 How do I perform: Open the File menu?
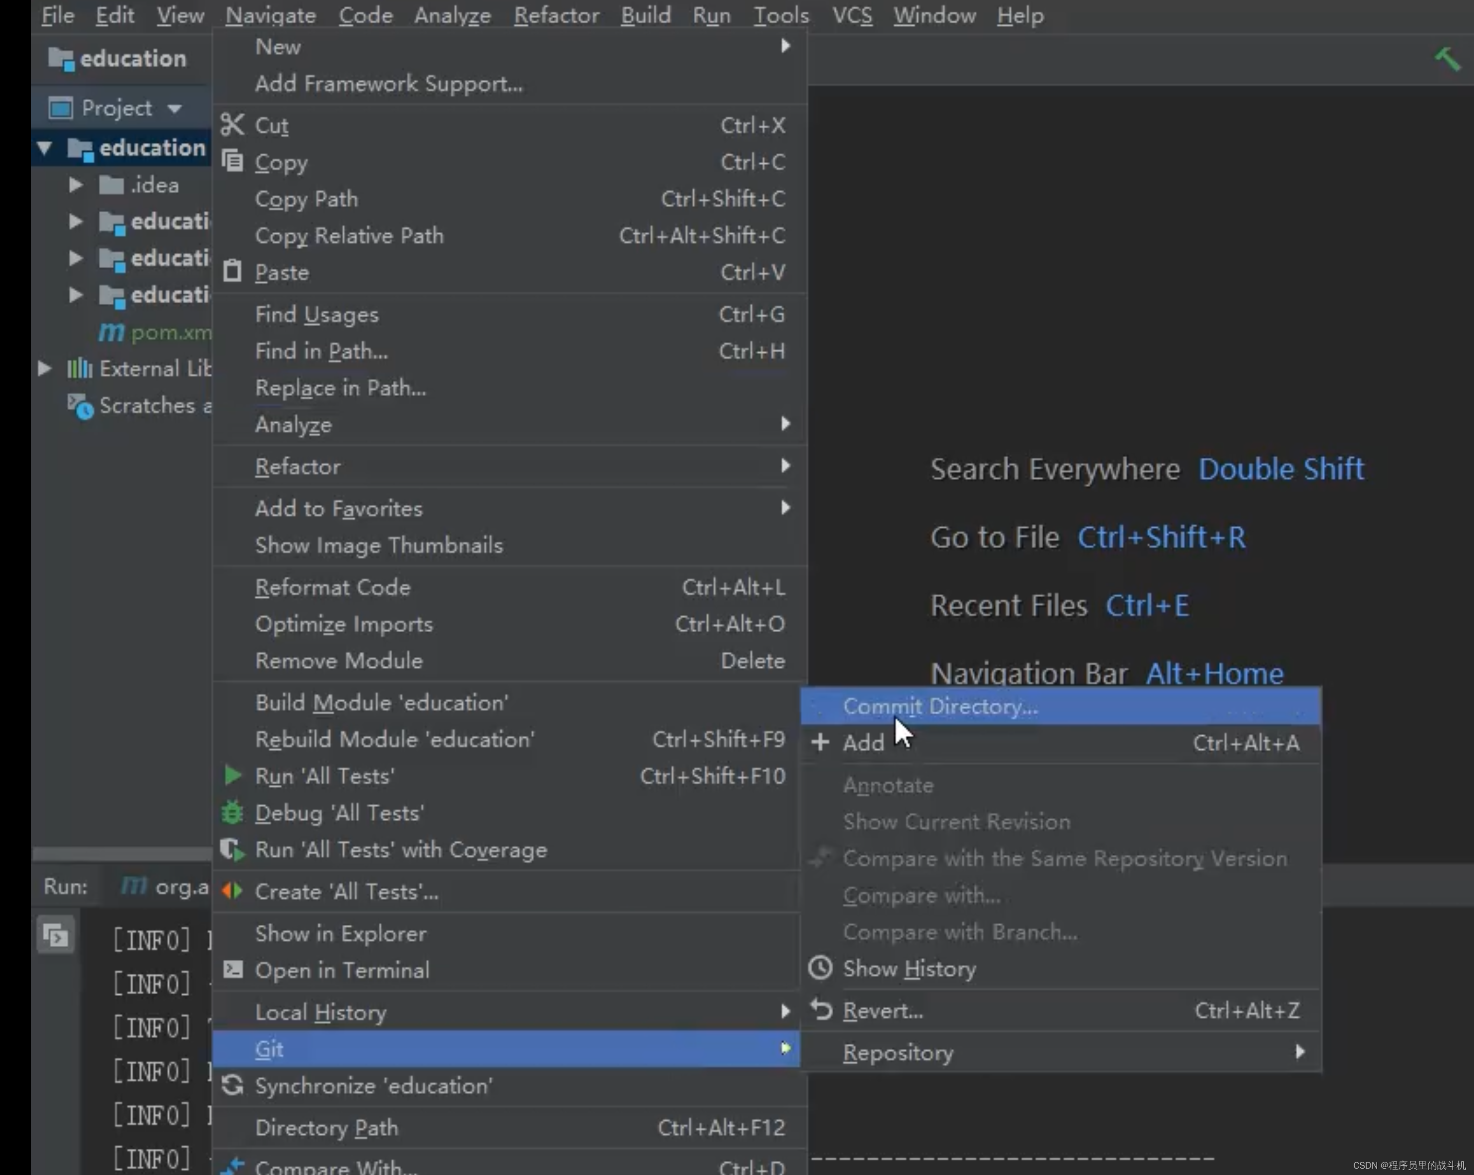(x=58, y=15)
